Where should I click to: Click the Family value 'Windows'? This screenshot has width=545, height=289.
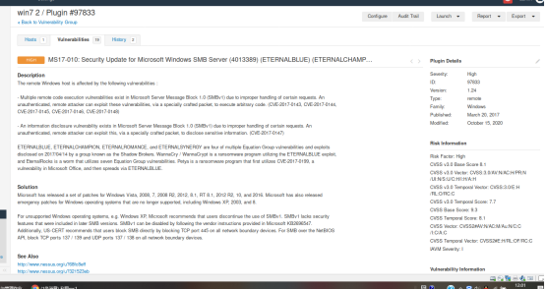(x=476, y=107)
